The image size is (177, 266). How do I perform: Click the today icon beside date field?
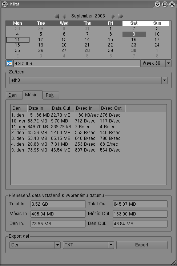coord(9,63)
